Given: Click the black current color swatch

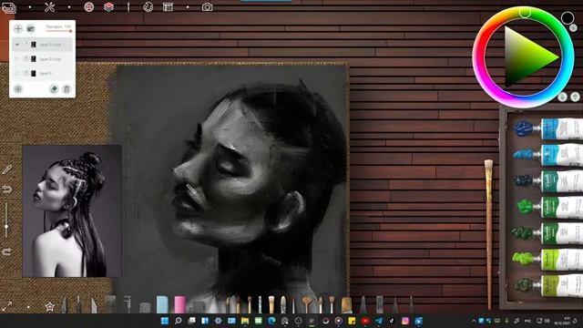Looking at the screenshot, I should (x=568, y=17).
